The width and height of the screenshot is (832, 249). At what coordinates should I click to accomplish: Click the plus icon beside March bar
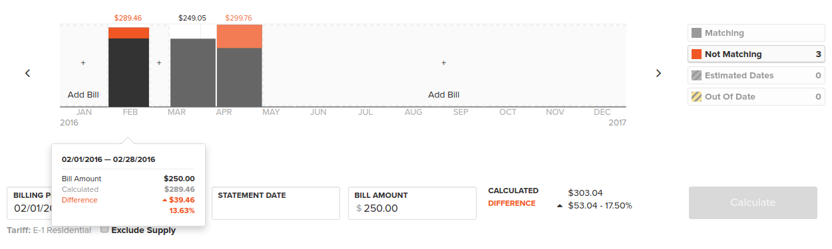159,62
